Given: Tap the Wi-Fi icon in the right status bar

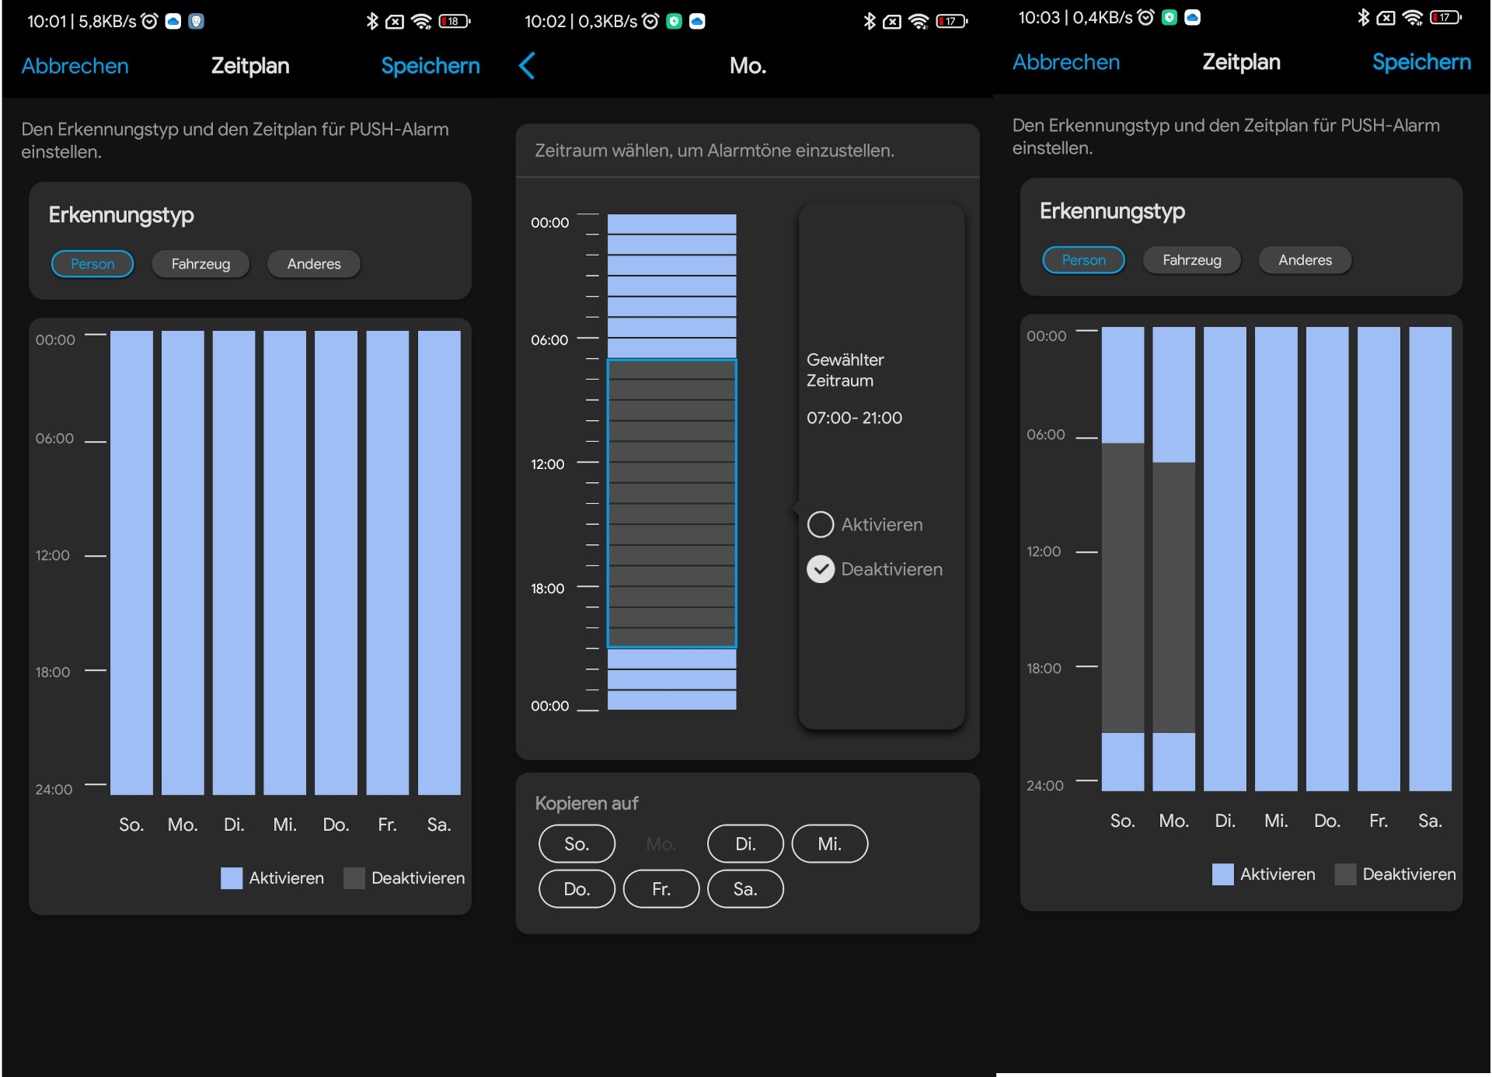Looking at the screenshot, I should (x=1413, y=17).
